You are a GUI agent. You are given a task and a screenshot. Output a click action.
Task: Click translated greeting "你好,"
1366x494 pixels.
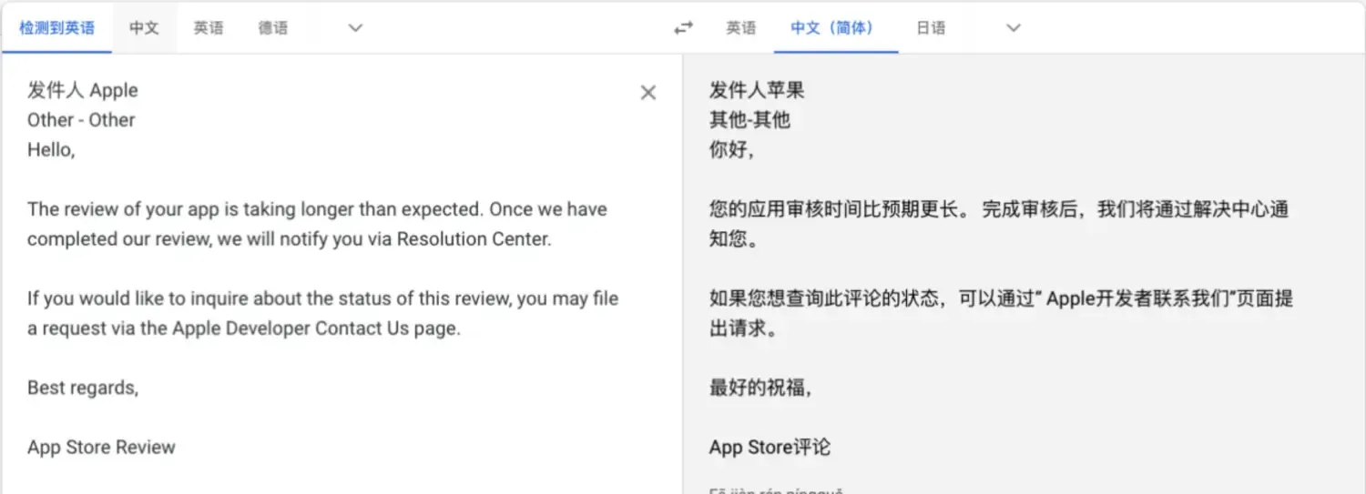point(732,150)
